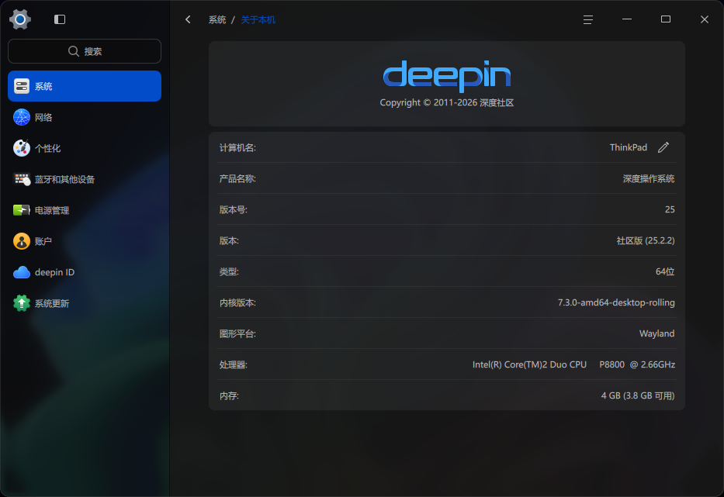Click the Intel Core 2 Duo processor value
Image resolution: width=724 pixels, height=497 pixels.
(x=574, y=364)
